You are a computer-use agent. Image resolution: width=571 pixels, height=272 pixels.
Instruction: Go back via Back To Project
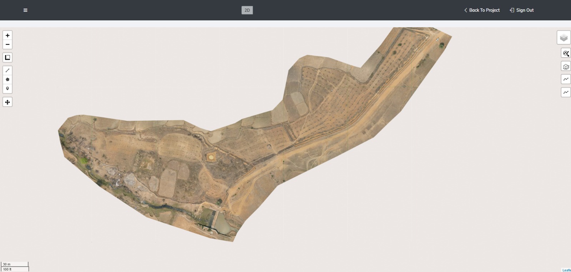(x=482, y=10)
